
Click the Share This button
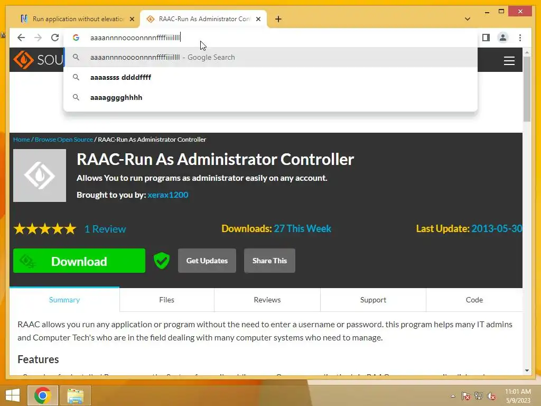(269, 261)
